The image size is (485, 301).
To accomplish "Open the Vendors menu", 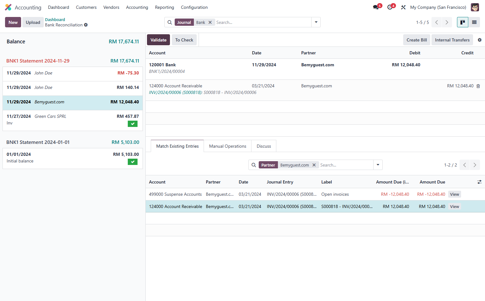I will point(111,7).
